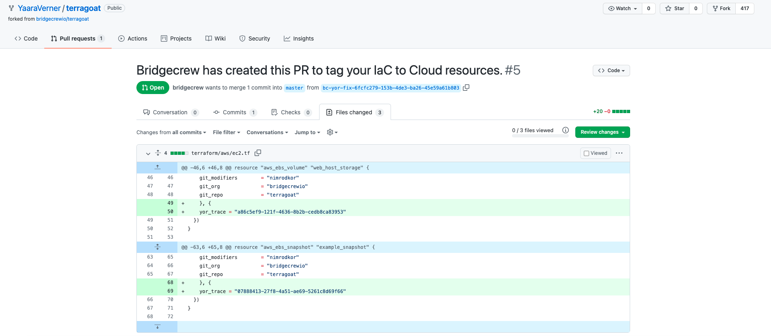
Task: Switch to the Checks tab
Action: pos(292,112)
